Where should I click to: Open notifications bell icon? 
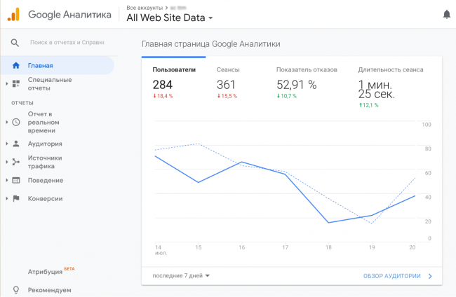447,14
